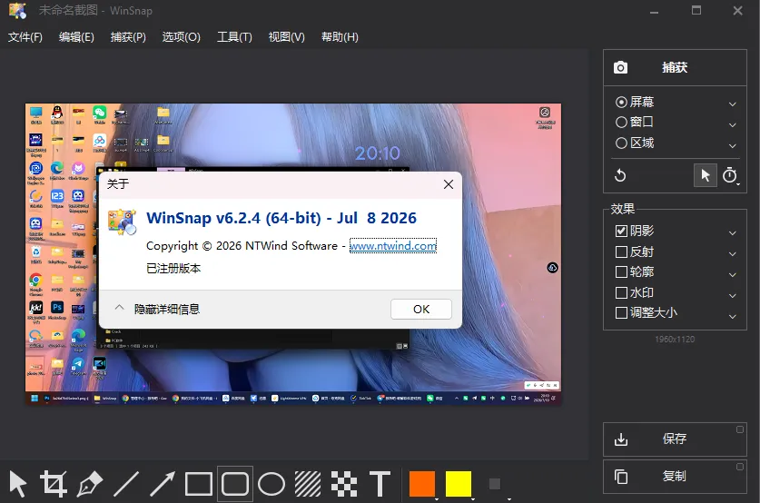Open the 捕获(P) menu

[128, 37]
